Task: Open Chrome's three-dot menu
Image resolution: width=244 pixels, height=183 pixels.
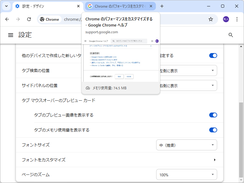Action: tap(237, 19)
